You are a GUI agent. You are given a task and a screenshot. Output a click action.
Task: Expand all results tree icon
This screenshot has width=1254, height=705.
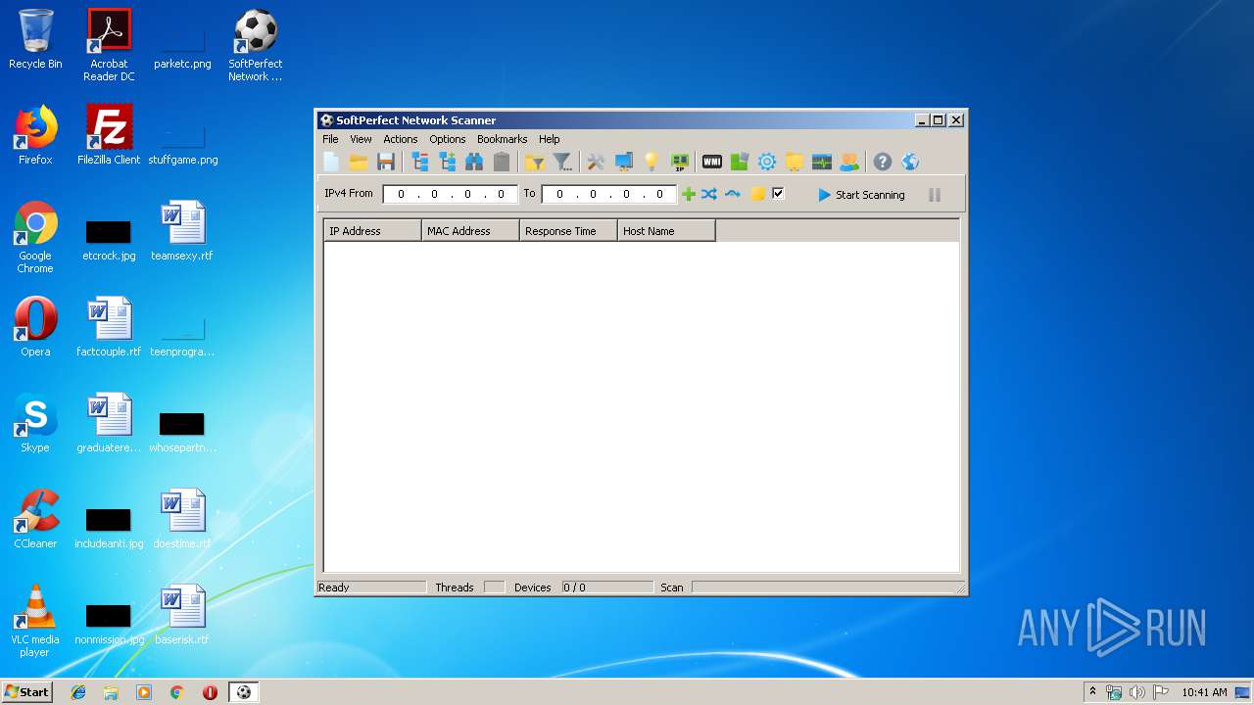coord(448,163)
